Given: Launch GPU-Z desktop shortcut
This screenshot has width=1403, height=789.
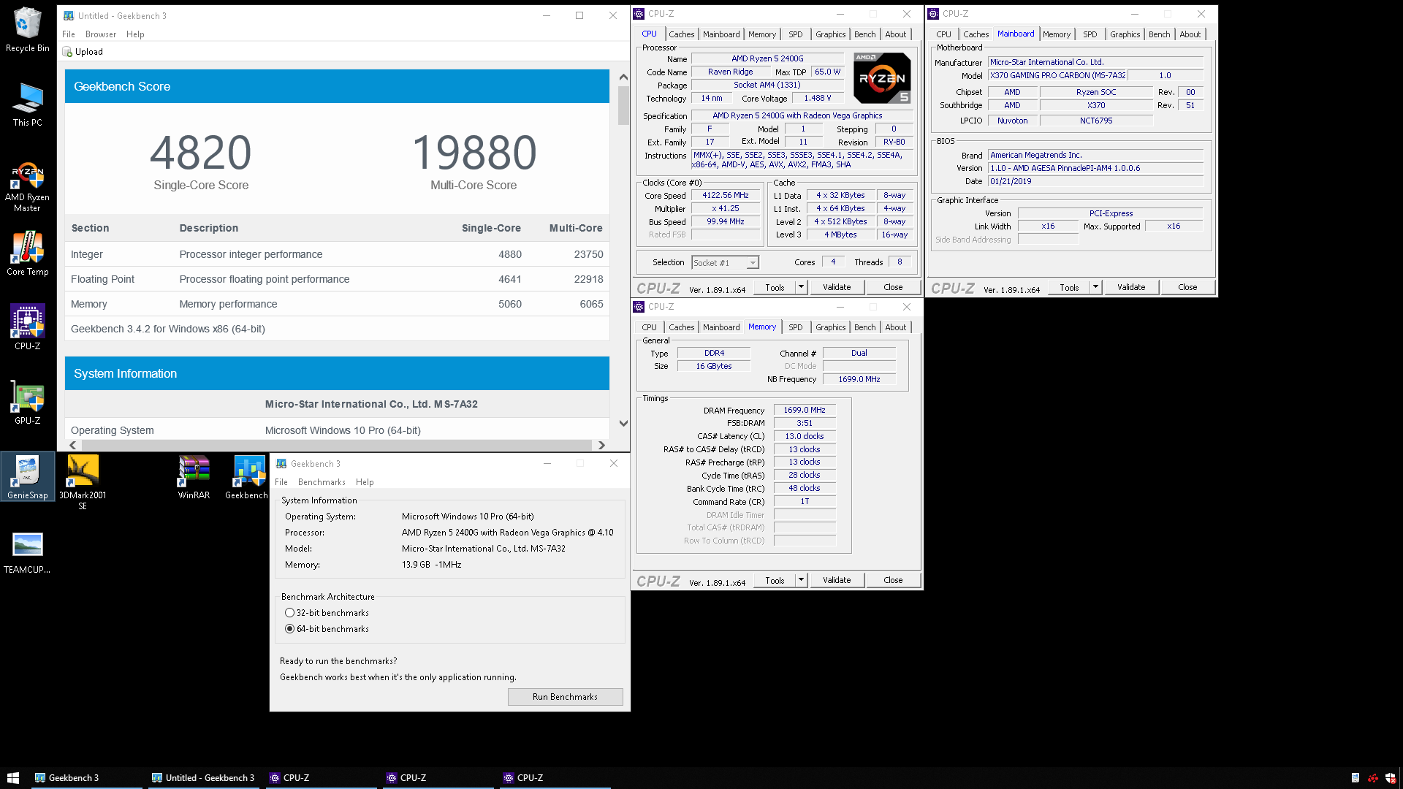Looking at the screenshot, I should click(28, 402).
